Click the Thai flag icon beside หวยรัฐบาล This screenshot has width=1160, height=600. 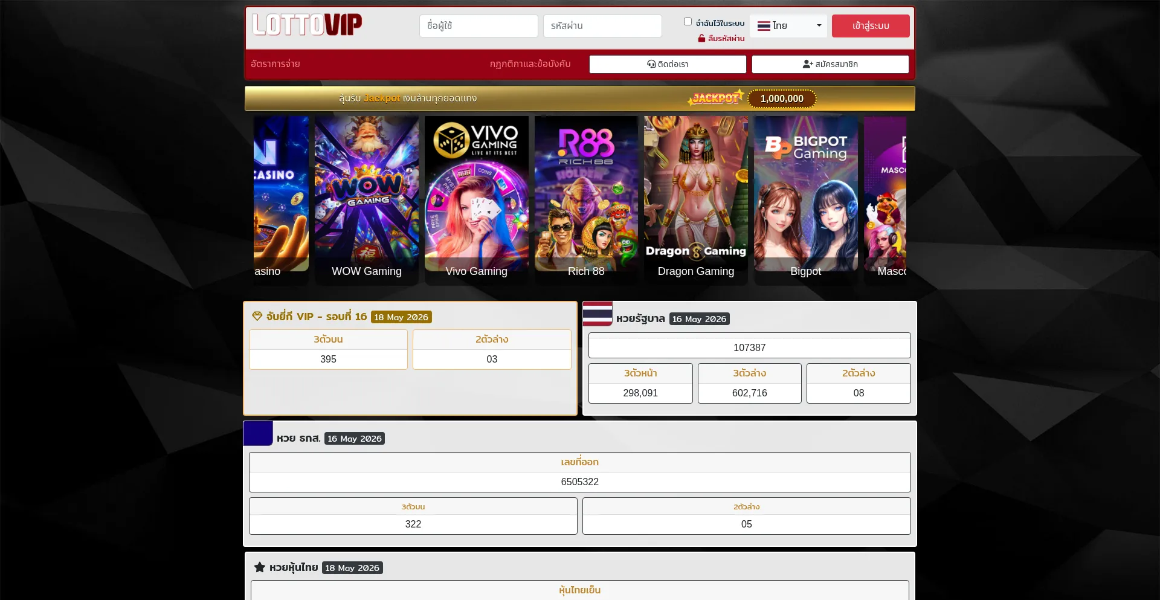598,314
